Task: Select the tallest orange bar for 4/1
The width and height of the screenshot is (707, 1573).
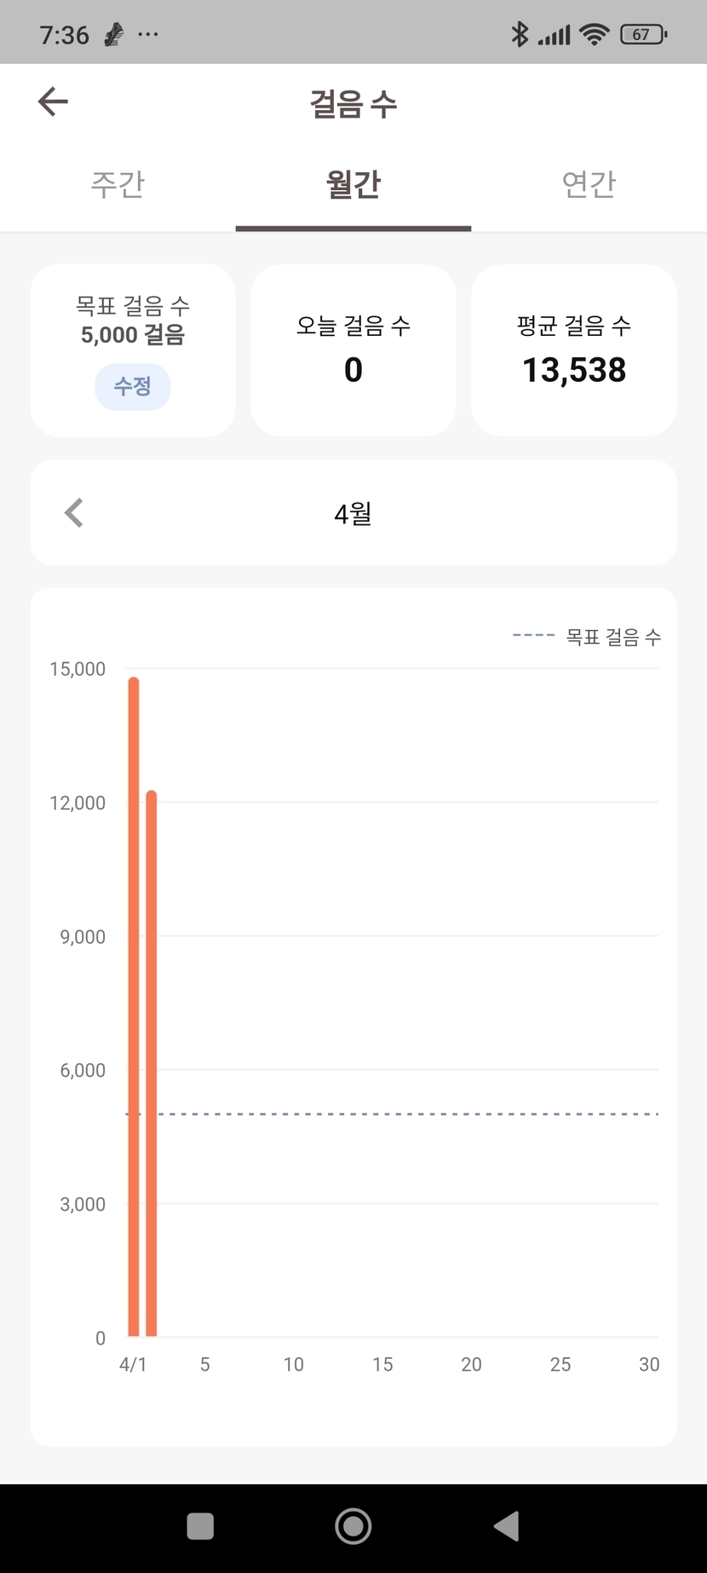Action: pos(134,1006)
